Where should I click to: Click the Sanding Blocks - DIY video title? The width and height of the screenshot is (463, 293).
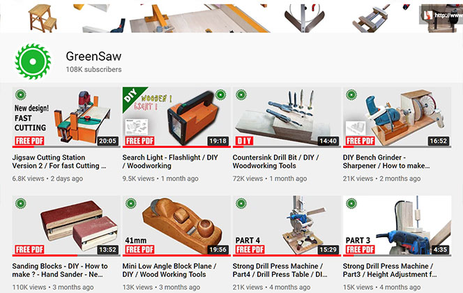click(x=60, y=270)
